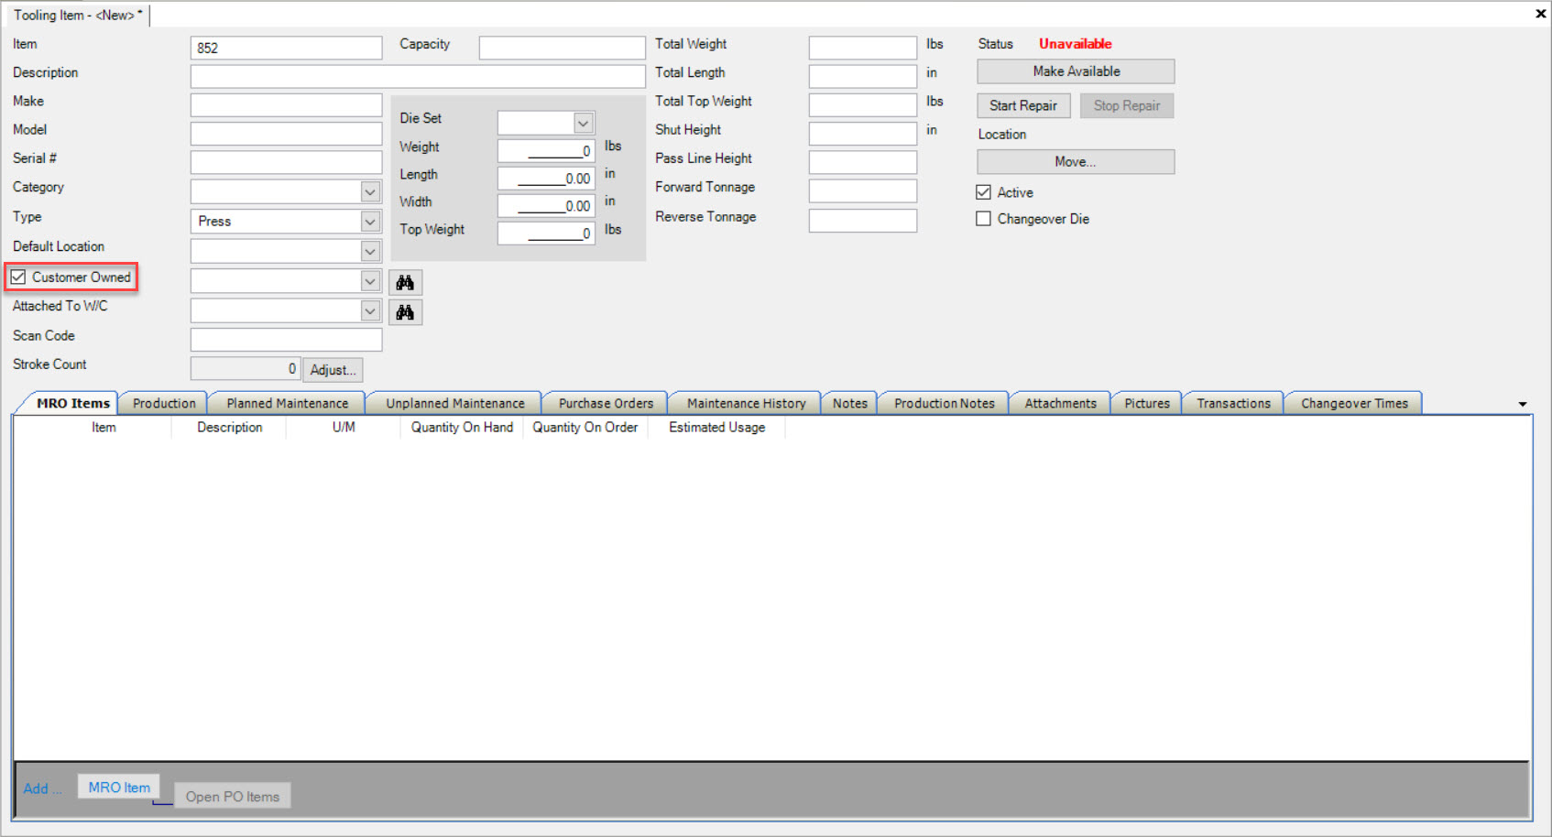Viewport: 1552px width, 837px height.
Task: Open the Type dropdown showing Press
Action: [370, 221]
